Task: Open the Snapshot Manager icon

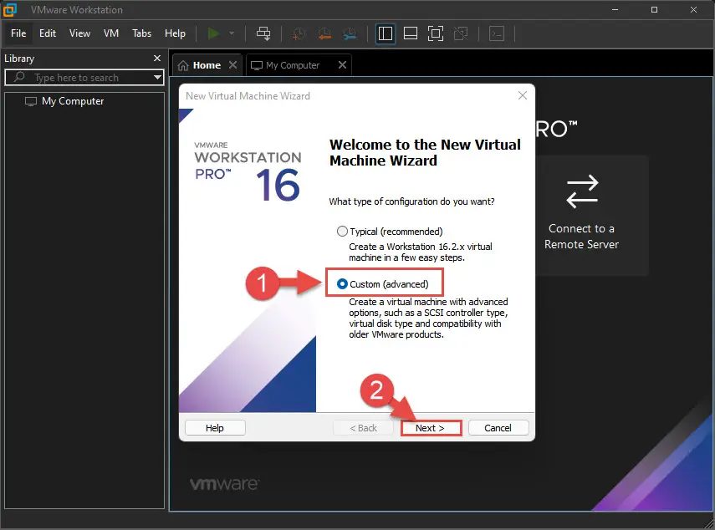Action: [x=350, y=33]
